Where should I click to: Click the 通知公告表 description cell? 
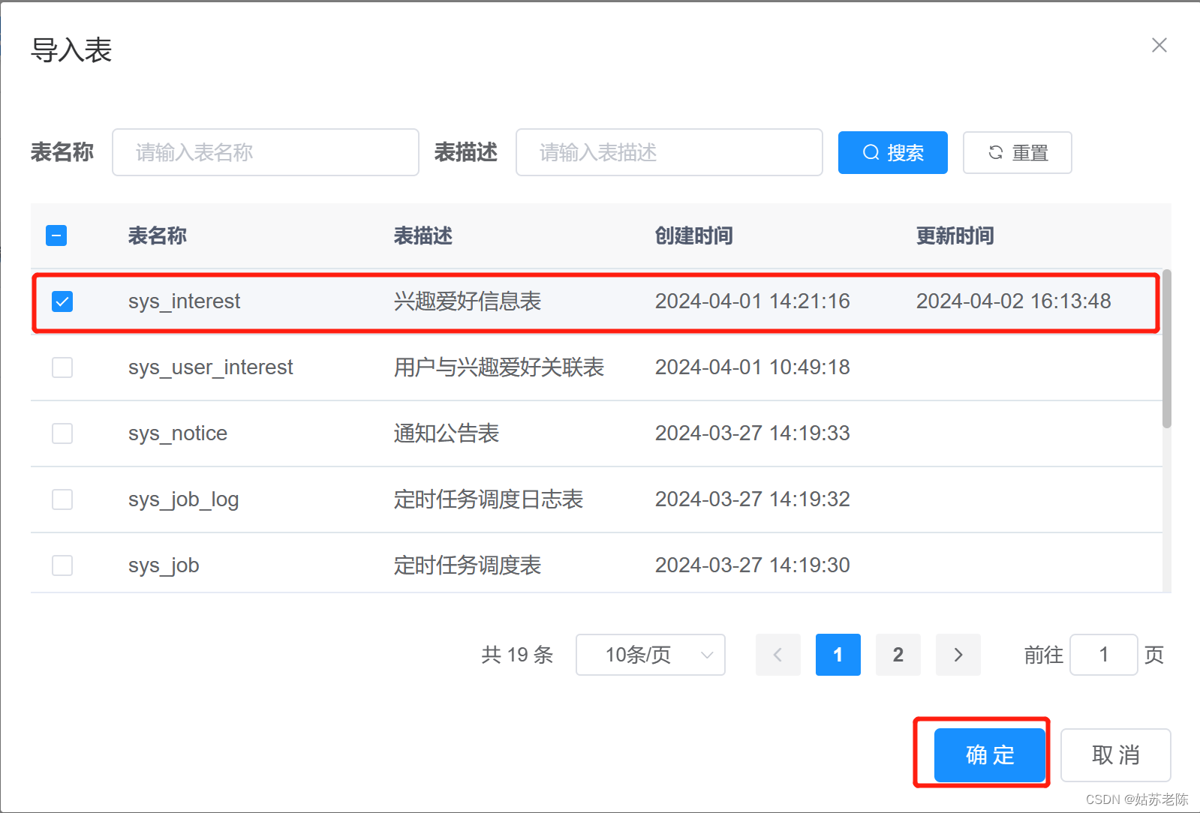pos(447,433)
